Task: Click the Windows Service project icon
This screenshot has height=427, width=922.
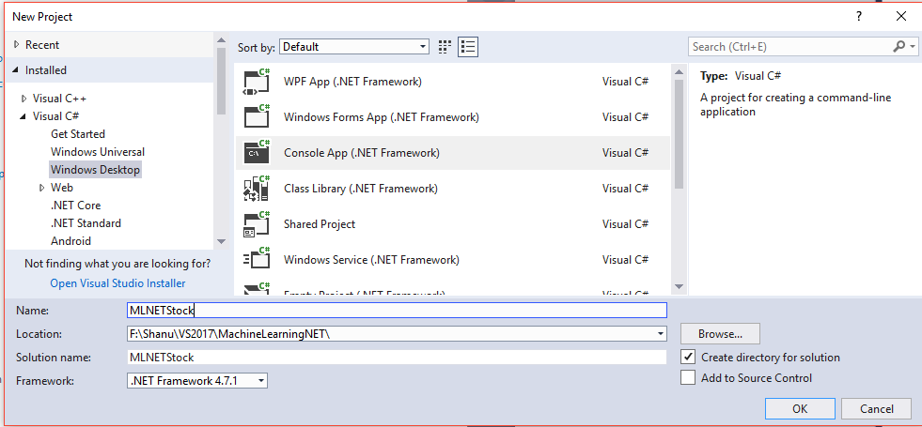Action: (257, 260)
